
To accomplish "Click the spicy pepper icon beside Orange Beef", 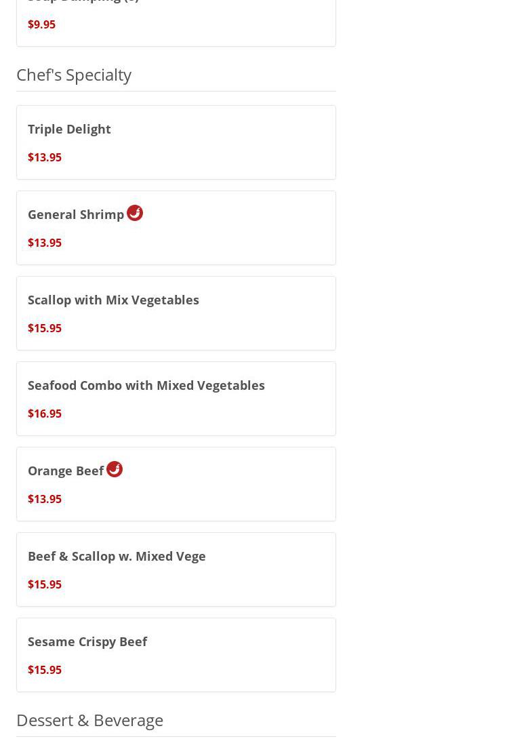I will (114, 469).
